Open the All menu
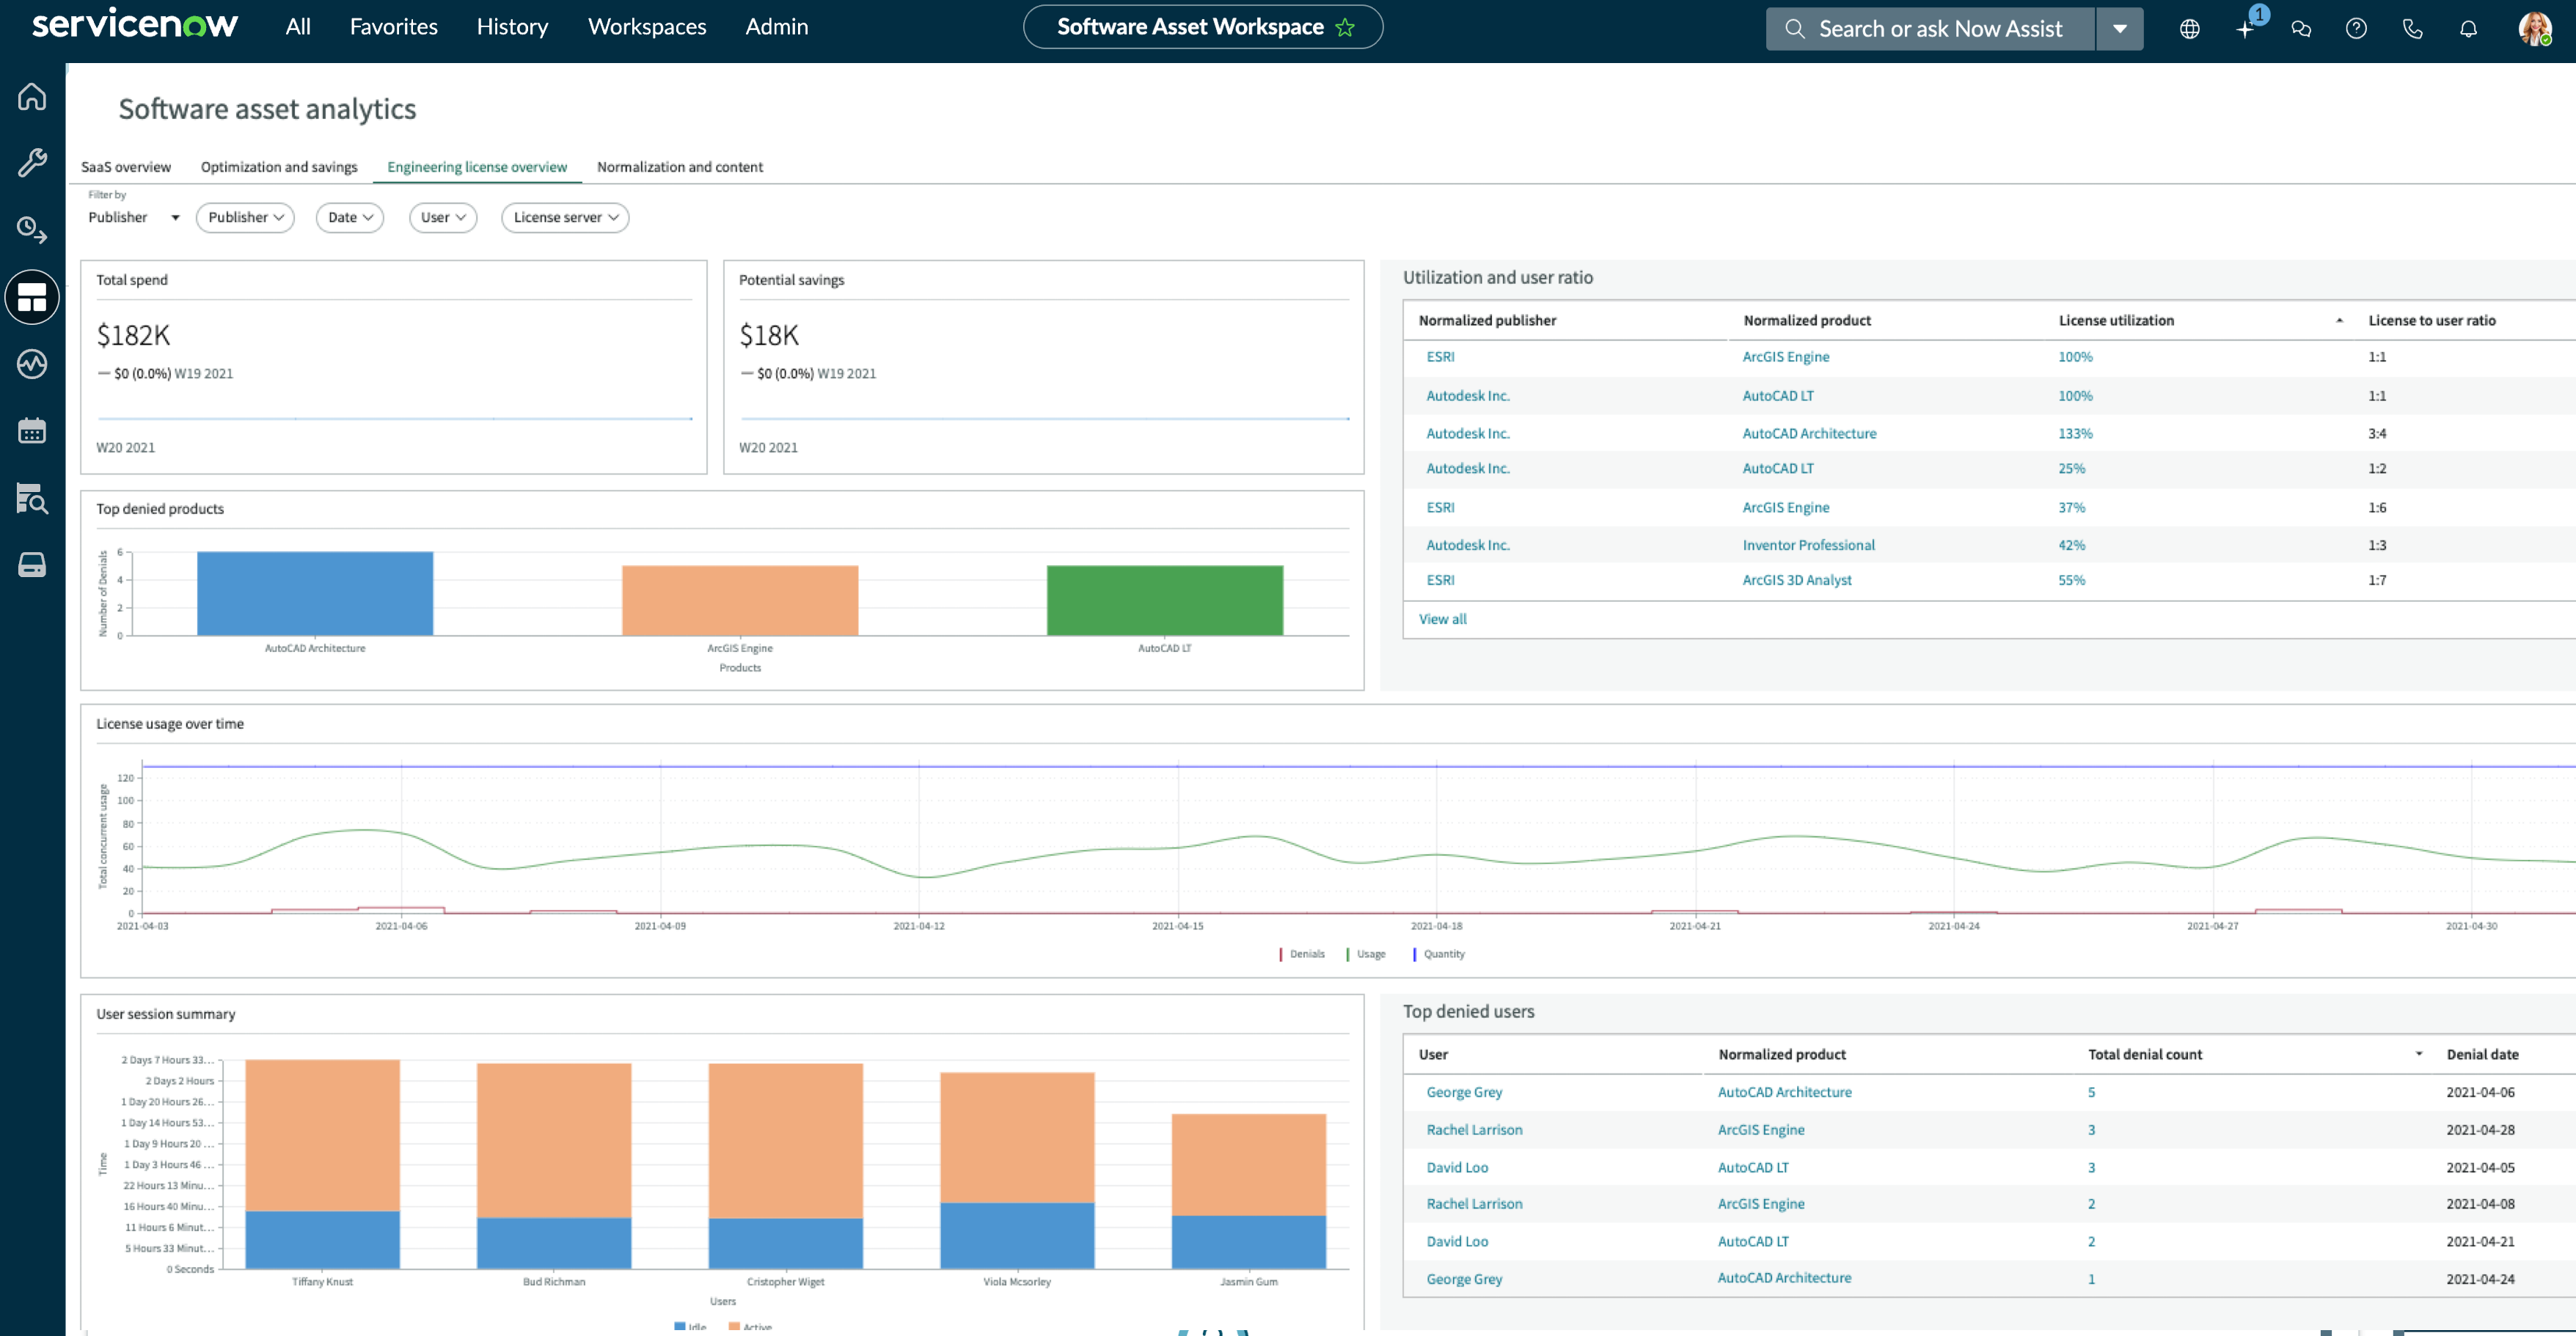This screenshot has height=1336, width=2576. click(298, 27)
